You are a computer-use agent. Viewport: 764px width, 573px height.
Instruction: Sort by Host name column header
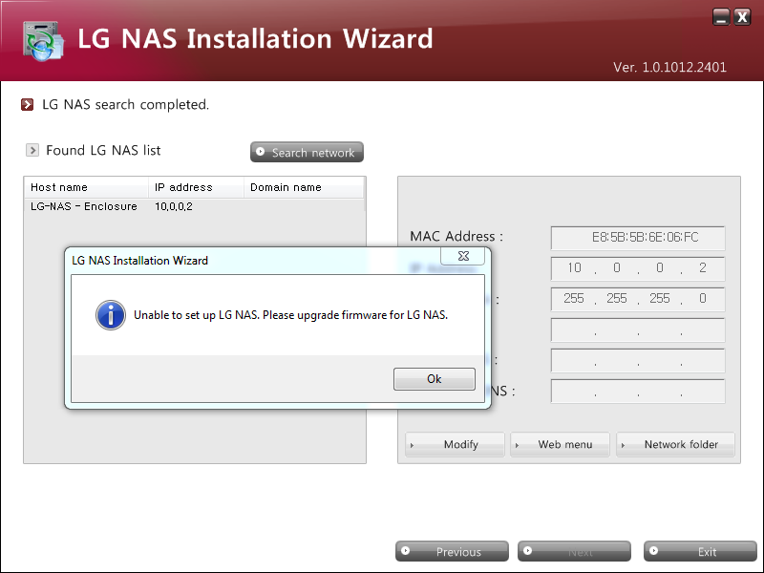(x=86, y=187)
